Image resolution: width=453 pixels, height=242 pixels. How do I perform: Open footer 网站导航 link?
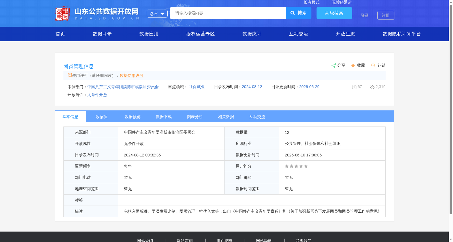click(x=264, y=240)
